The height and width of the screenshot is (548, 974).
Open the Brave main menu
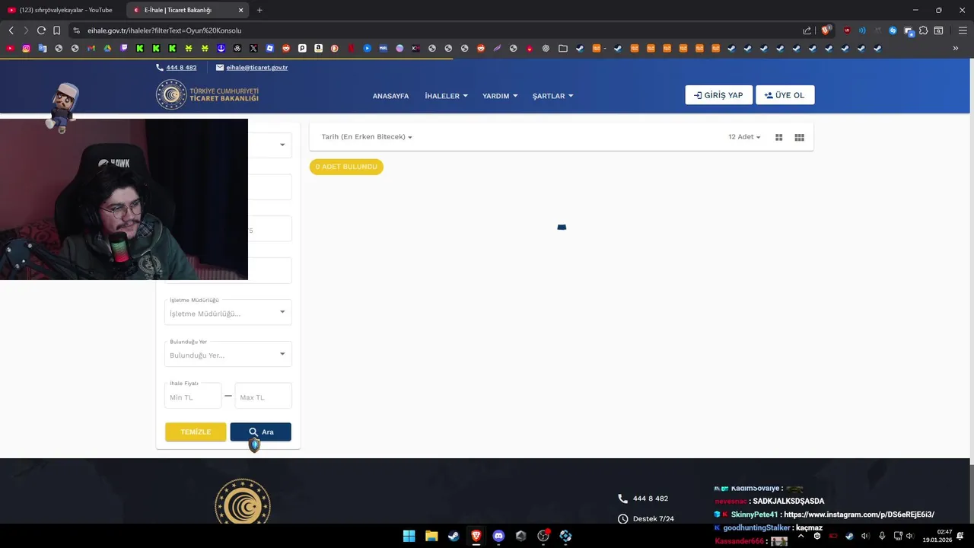pyautogui.click(x=963, y=30)
